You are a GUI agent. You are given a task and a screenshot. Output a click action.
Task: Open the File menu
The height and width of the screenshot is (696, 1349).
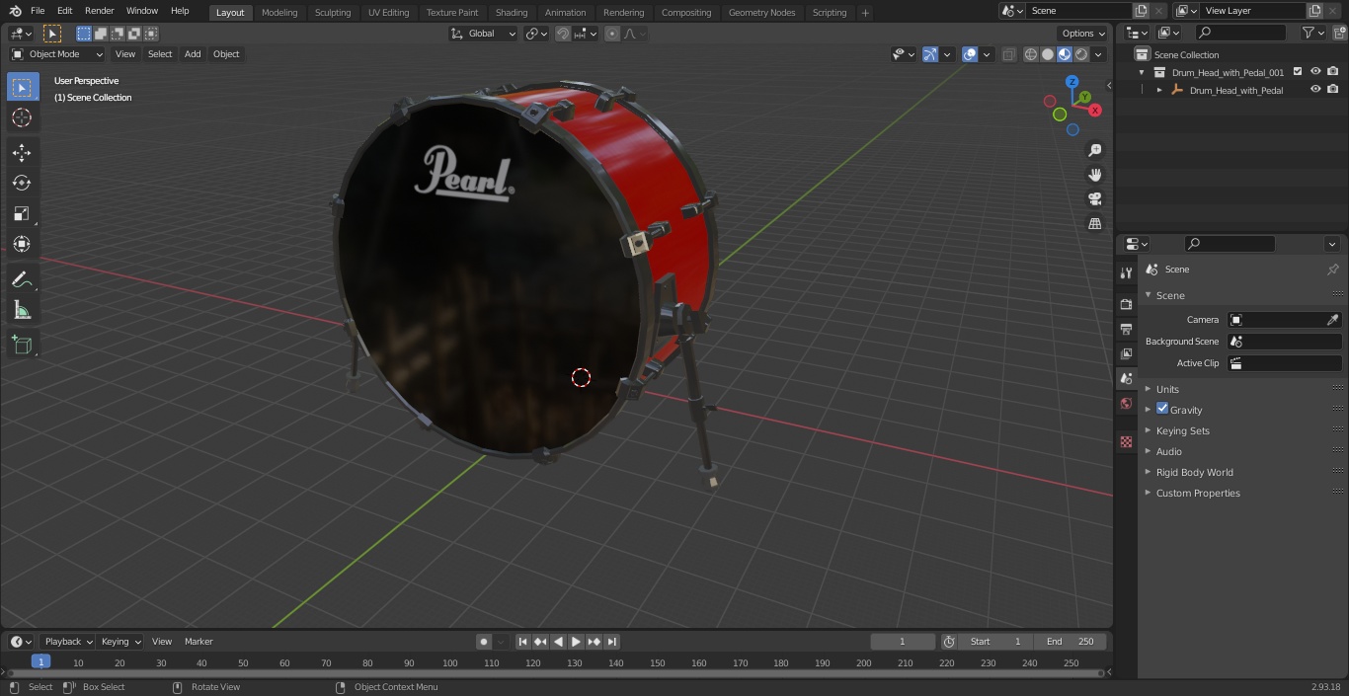coord(38,11)
